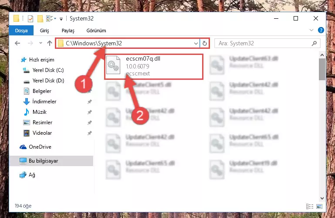
Task: Click the vertical scrollbar thumb
Action: pyautogui.click(x=322, y=69)
